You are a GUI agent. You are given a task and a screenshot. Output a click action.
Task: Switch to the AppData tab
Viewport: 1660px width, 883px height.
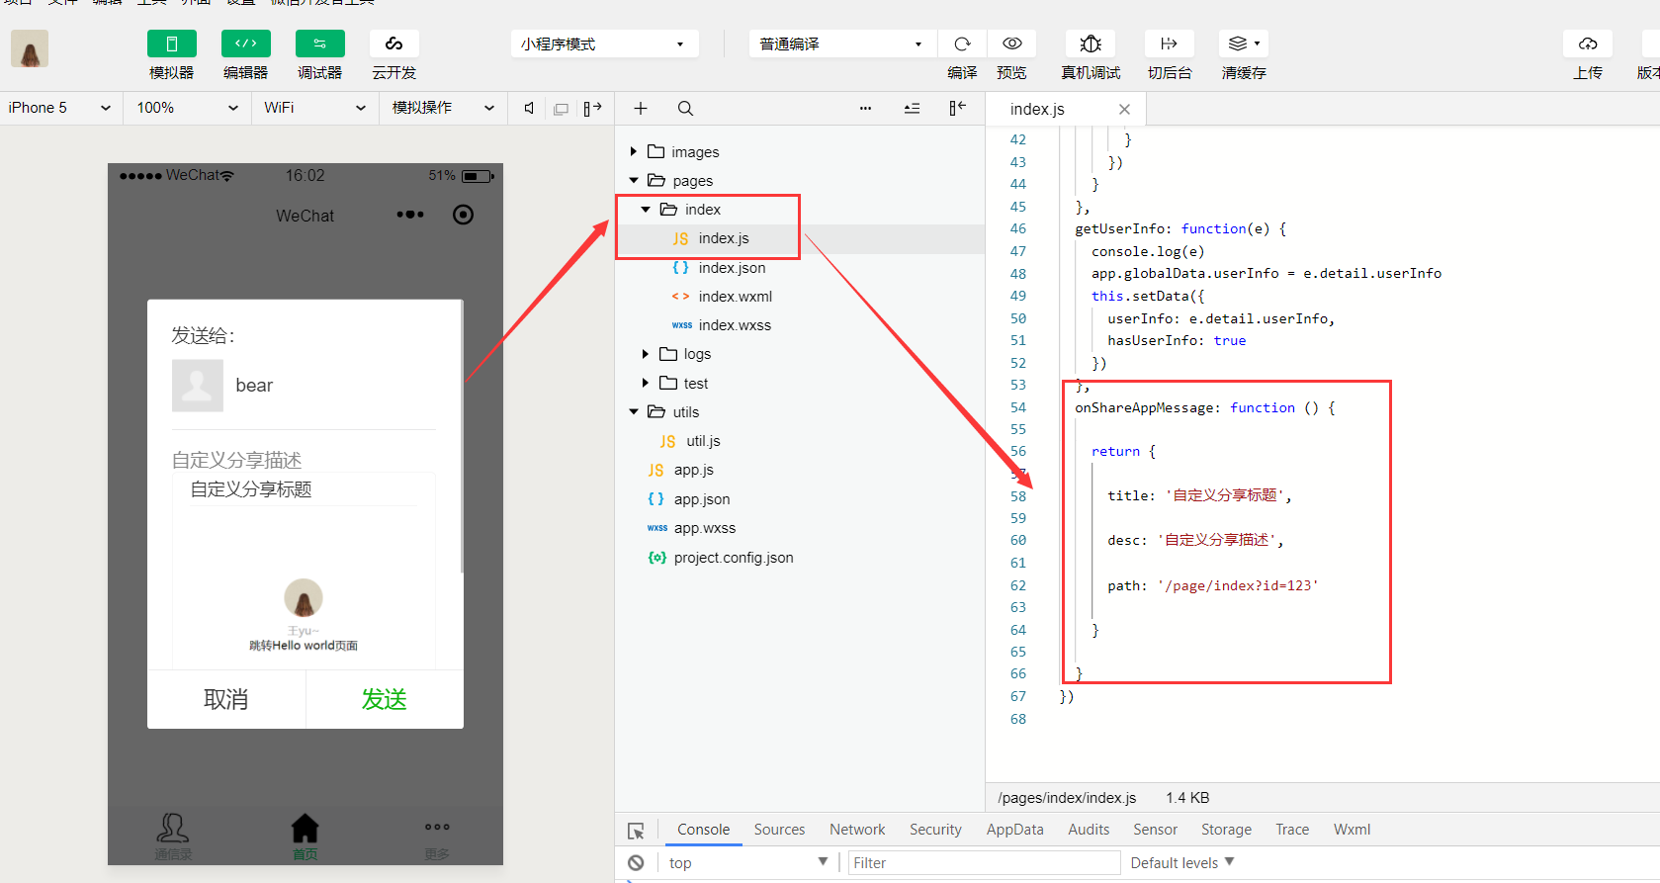point(1014,830)
